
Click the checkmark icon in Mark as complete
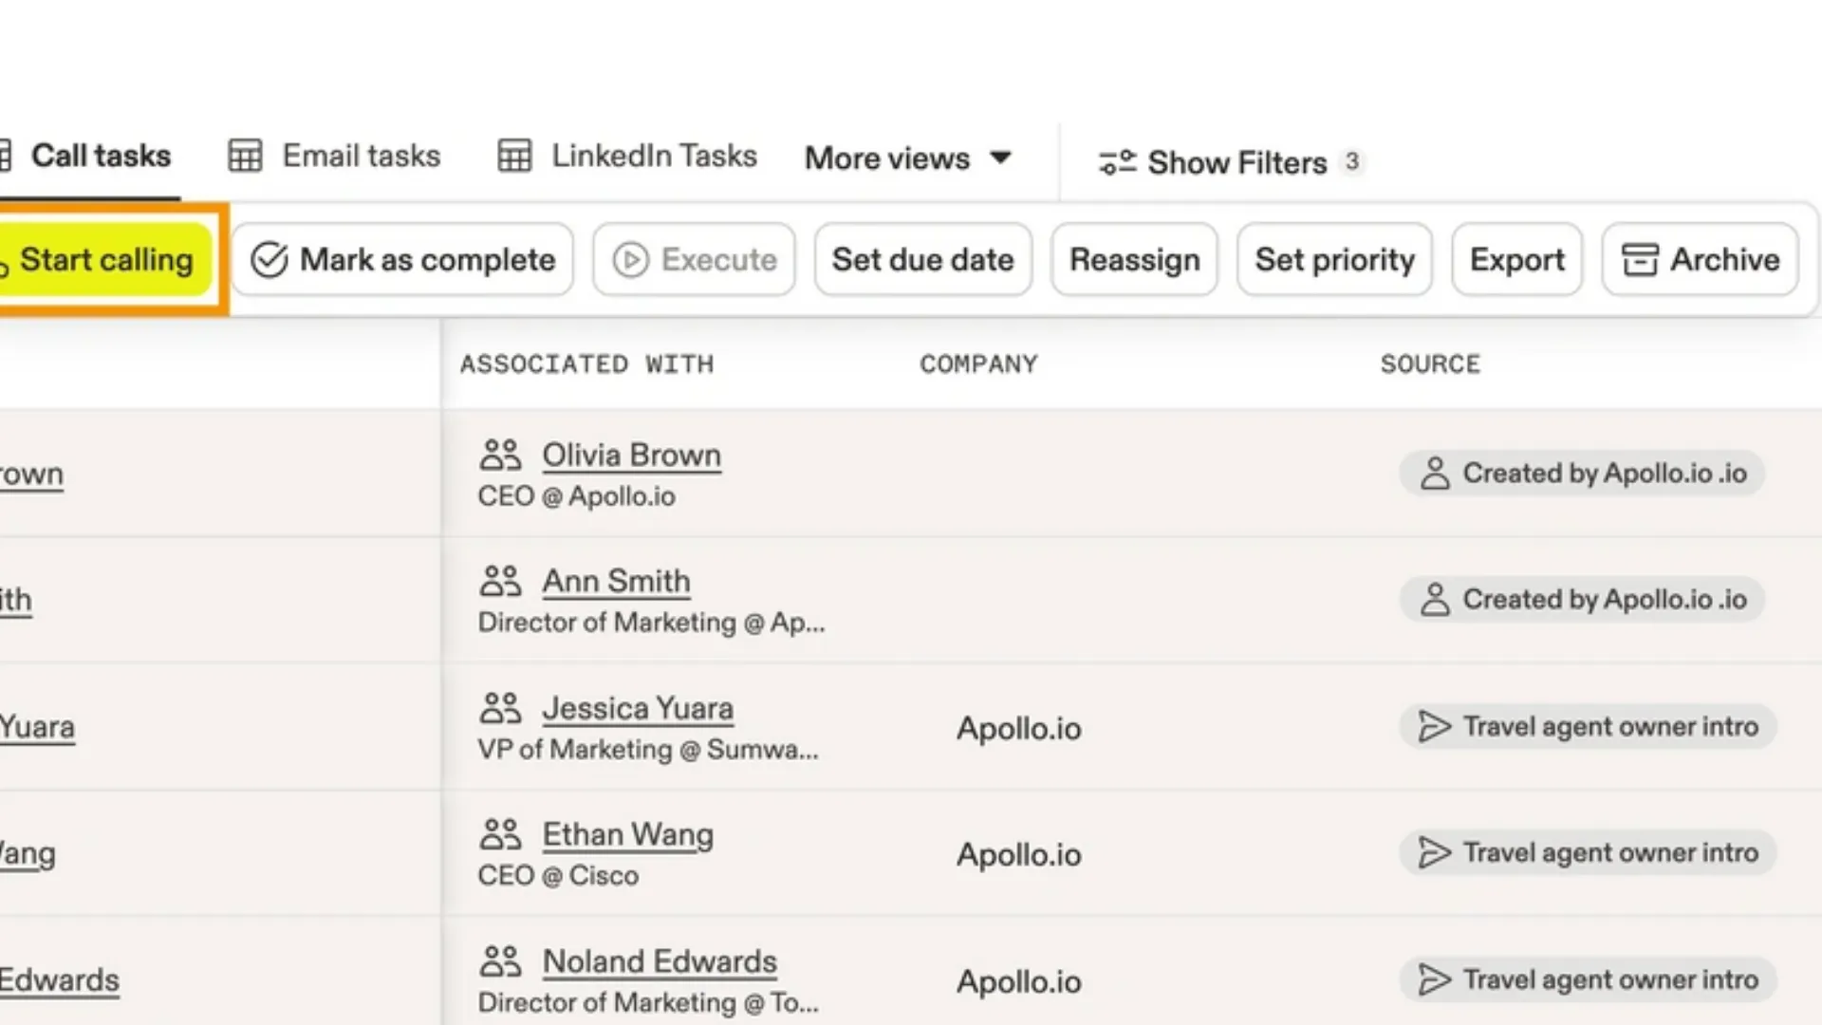click(x=269, y=259)
